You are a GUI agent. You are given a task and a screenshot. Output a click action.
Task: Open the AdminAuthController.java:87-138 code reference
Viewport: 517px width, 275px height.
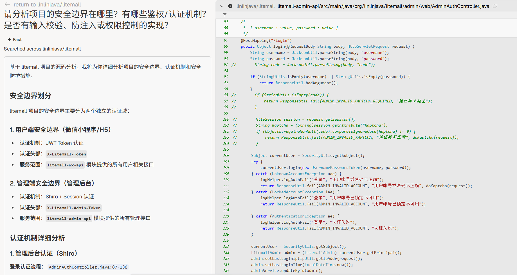point(88,267)
